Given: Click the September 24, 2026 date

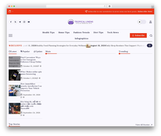Looking at the screenshot, I should [32, 113].
